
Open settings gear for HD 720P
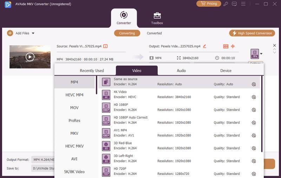click(x=254, y=174)
